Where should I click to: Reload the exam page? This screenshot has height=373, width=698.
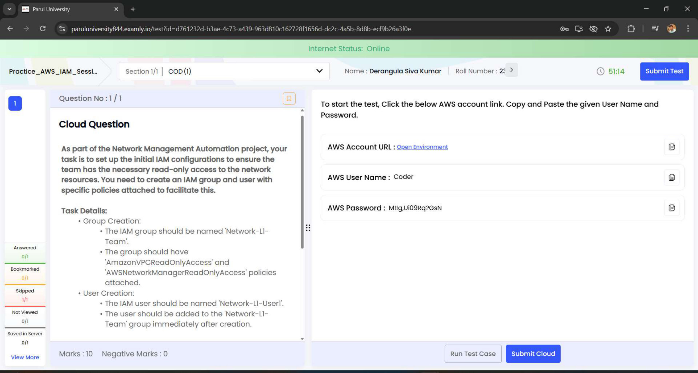click(x=43, y=29)
